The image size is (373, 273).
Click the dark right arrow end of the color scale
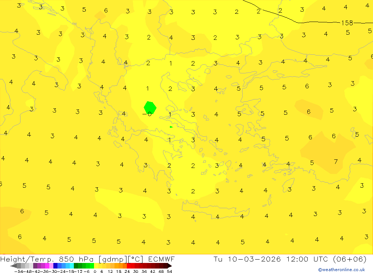[x=170, y=266]
